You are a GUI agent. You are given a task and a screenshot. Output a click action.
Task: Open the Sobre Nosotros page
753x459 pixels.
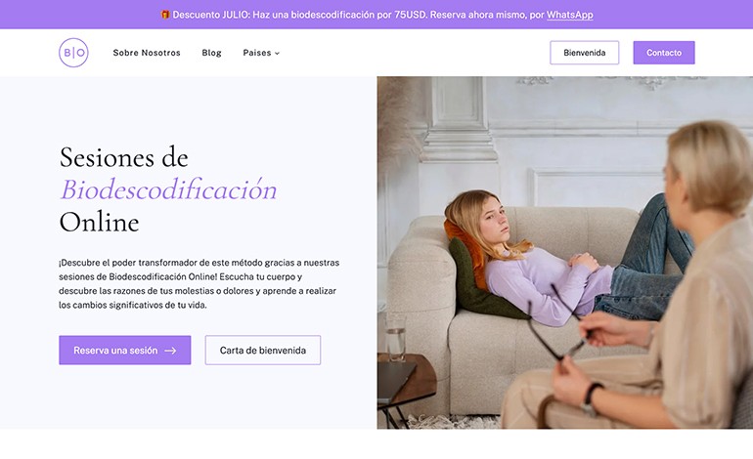[x=147, y=53]
